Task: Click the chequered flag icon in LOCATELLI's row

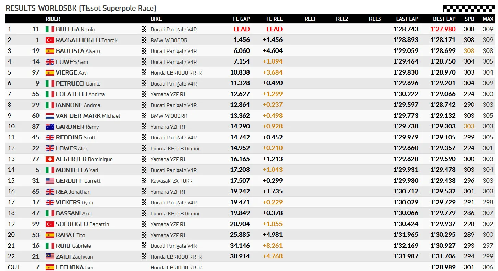Action: pyautogui.click(x=144, y=94)
